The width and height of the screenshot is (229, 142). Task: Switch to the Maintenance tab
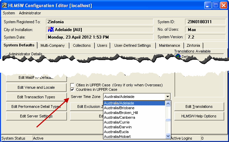(169, 45)
